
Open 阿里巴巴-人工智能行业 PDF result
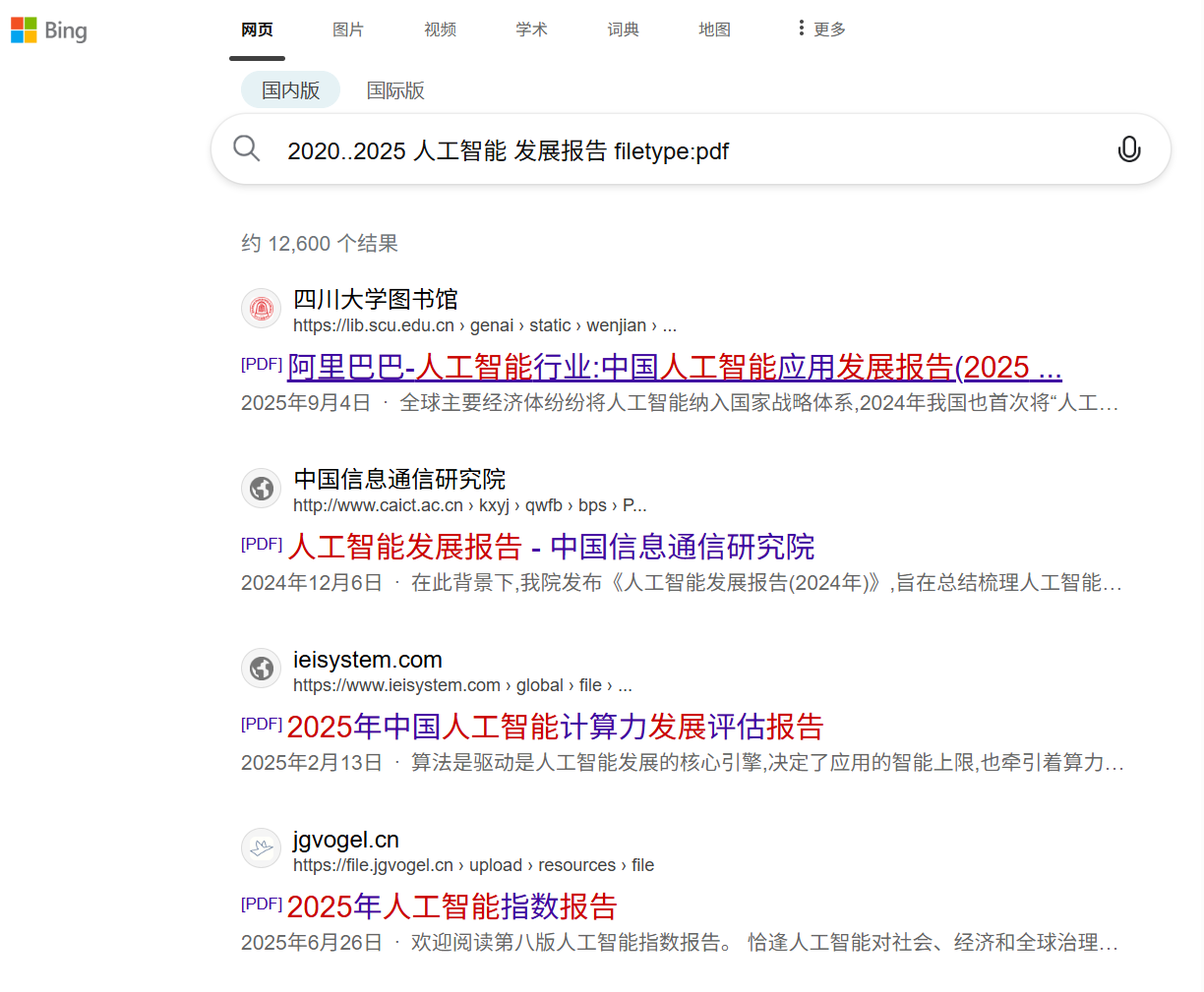point(675,367)
